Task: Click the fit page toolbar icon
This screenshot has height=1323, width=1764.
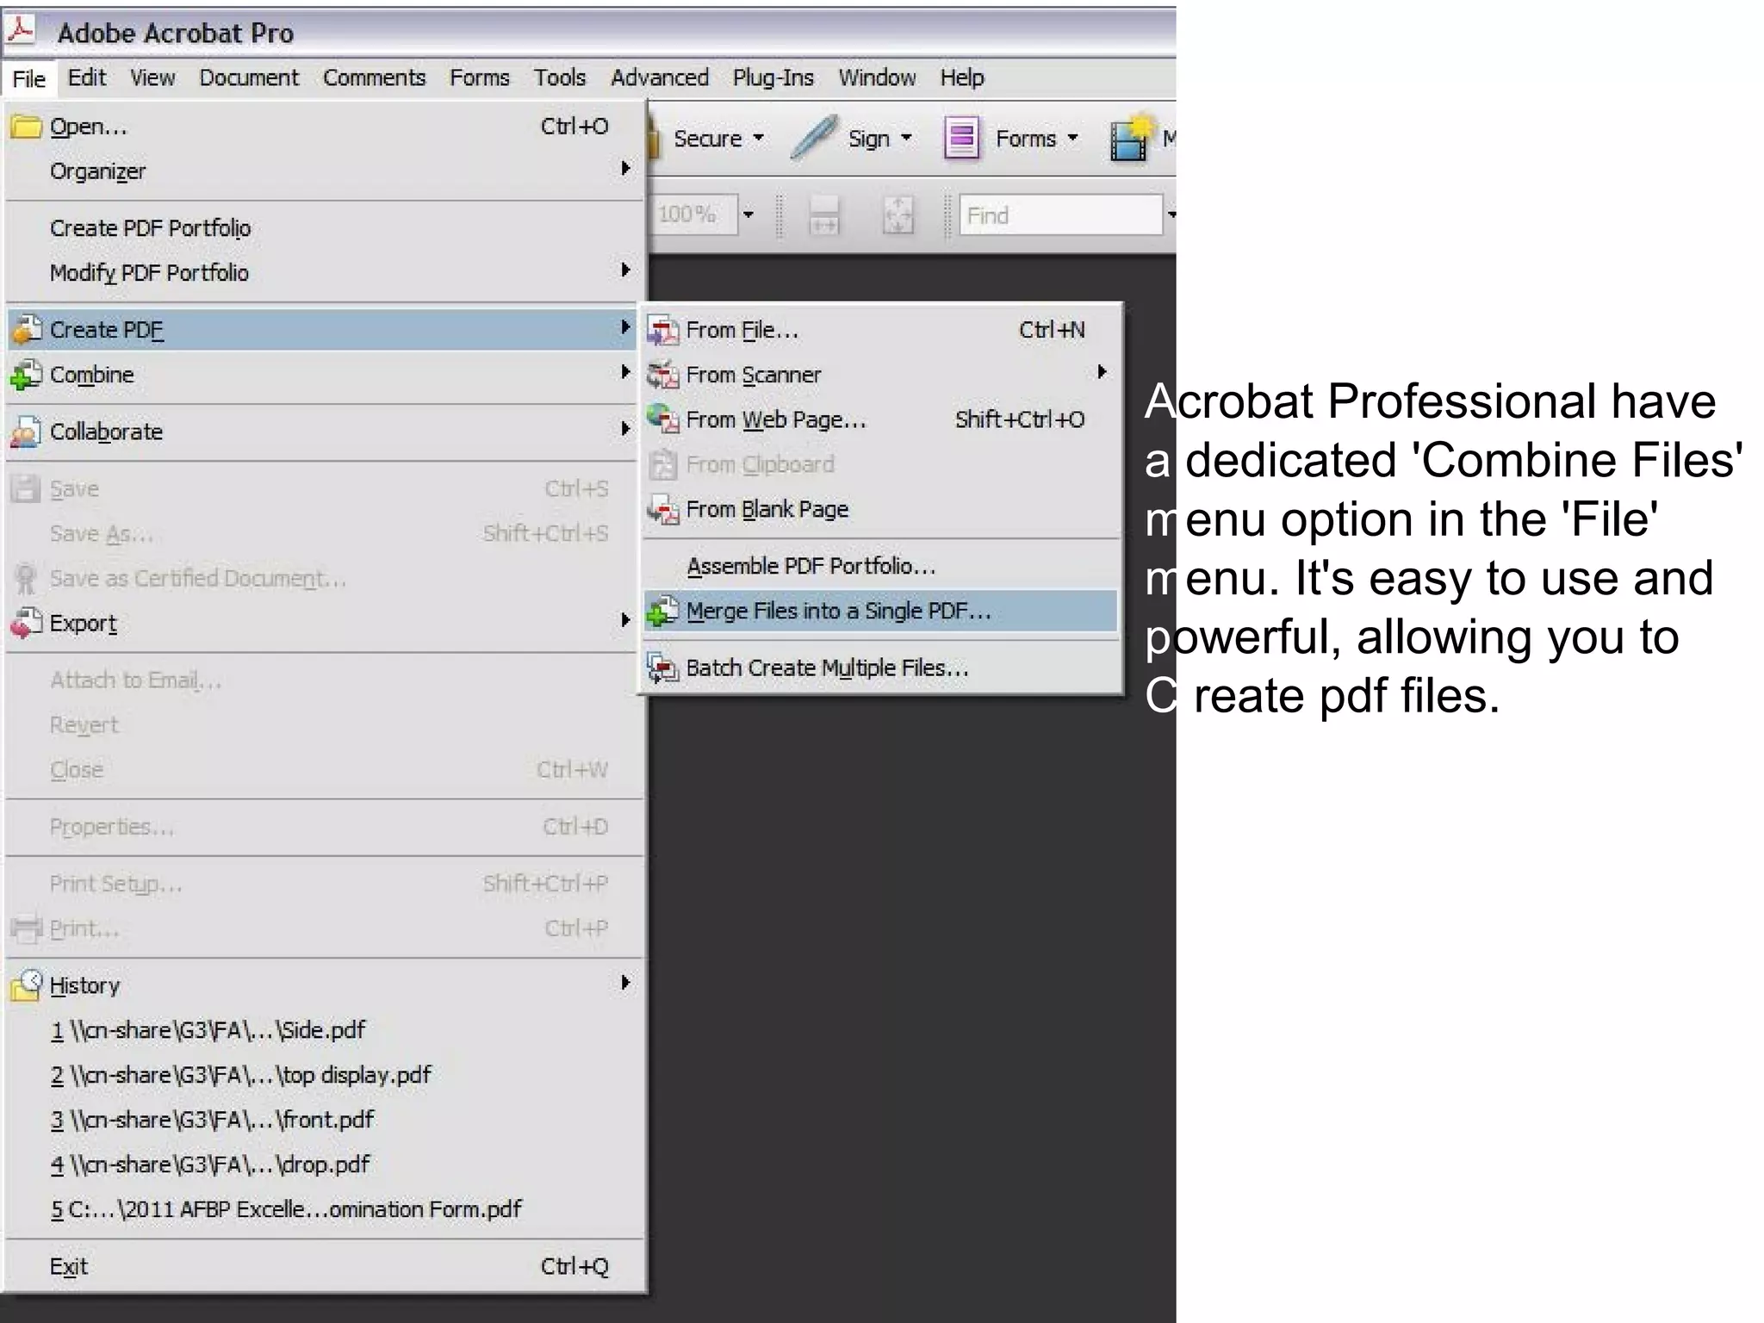Action: click(898, 214)
